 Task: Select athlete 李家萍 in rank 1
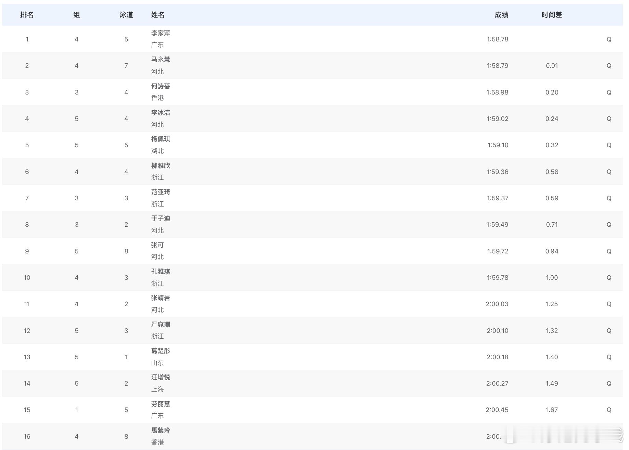(161, 33)
